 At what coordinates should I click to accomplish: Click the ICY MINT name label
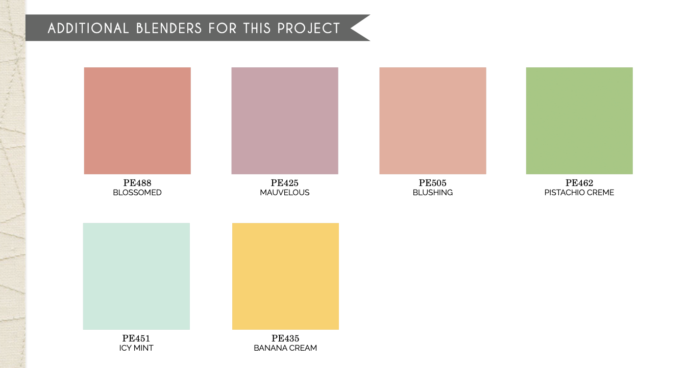coord(136,348)
